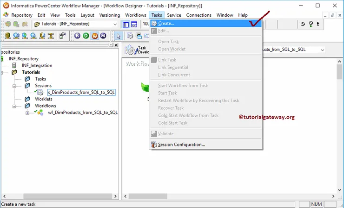Click the s_DimProducts_from_SQL_to_SQL session name field
The image size is (344, 208).
(x=81, y=92)
